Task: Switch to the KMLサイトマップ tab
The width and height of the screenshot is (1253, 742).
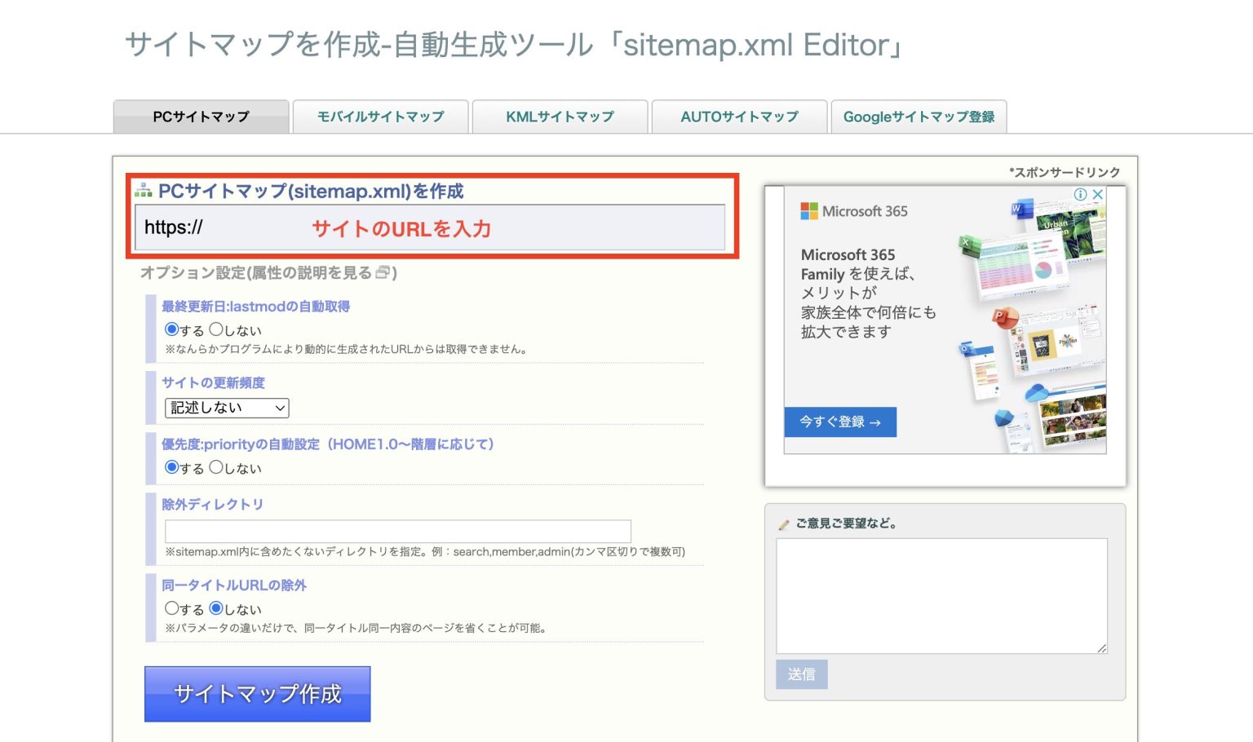Action: click(560, 117)
